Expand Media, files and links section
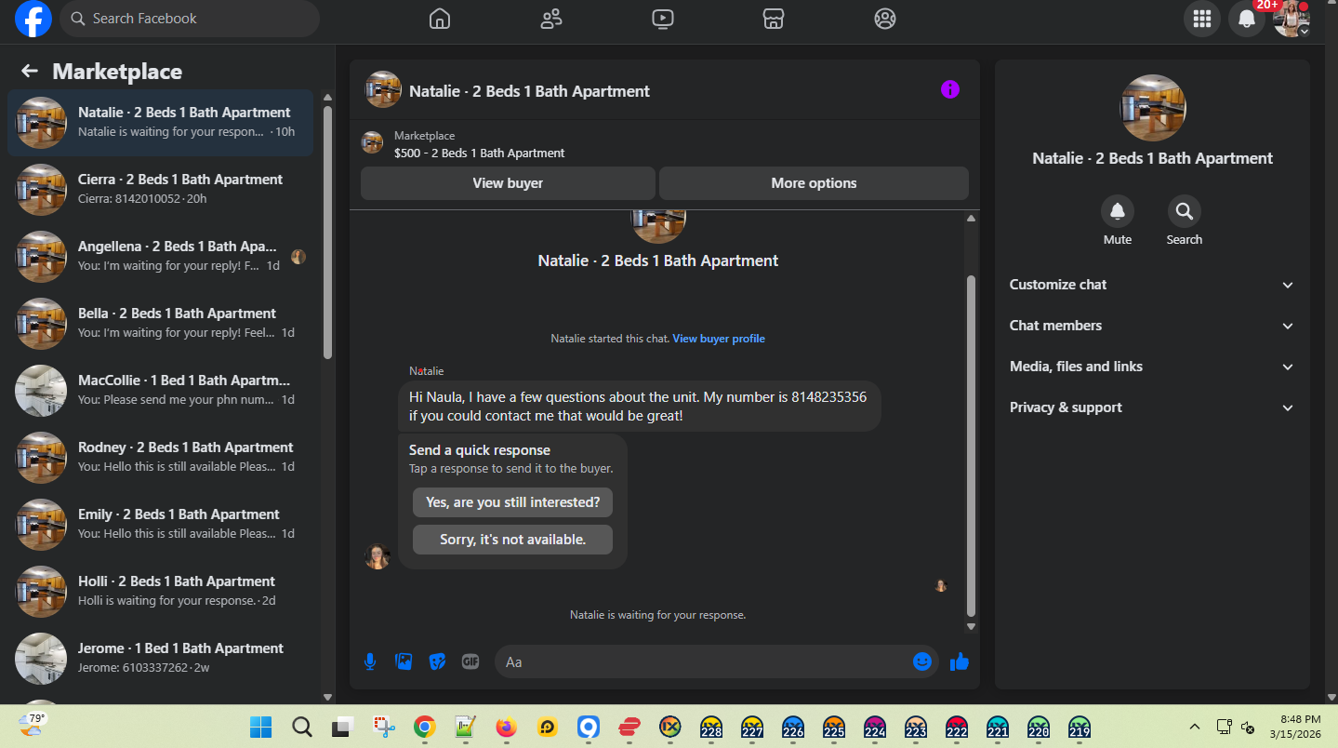The width and height of the screenshot is (1338, 748). pos(1152,367)
